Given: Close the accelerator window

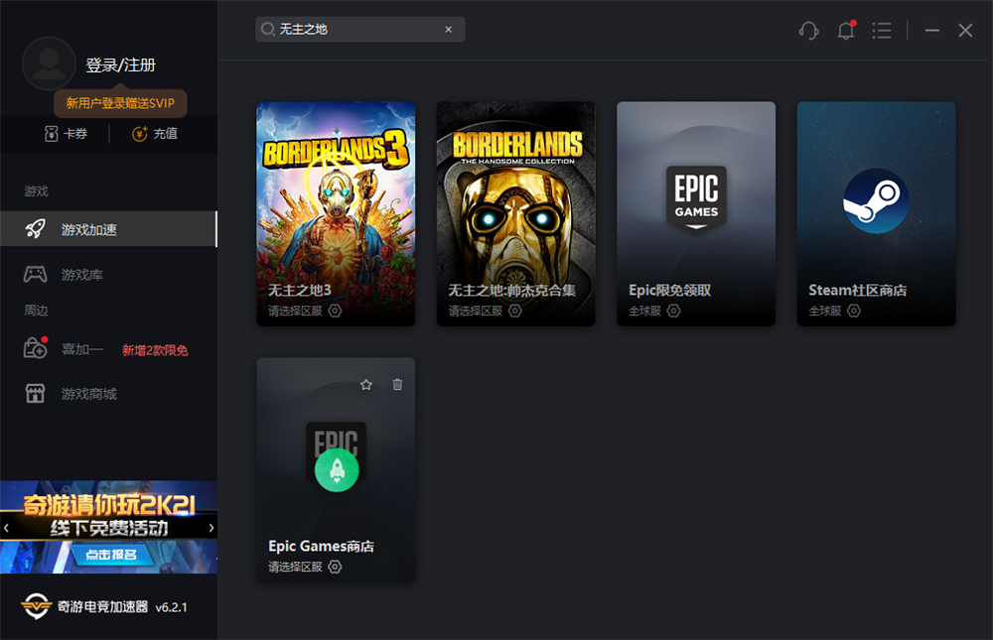Looking at the screenshot, I should pyautogui.click(x=965, y=30).
